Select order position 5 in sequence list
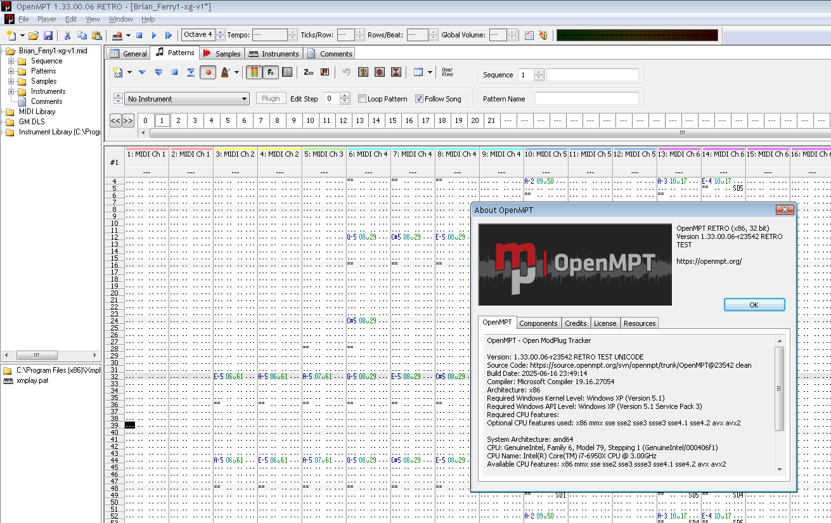 [x=228, y=120]
